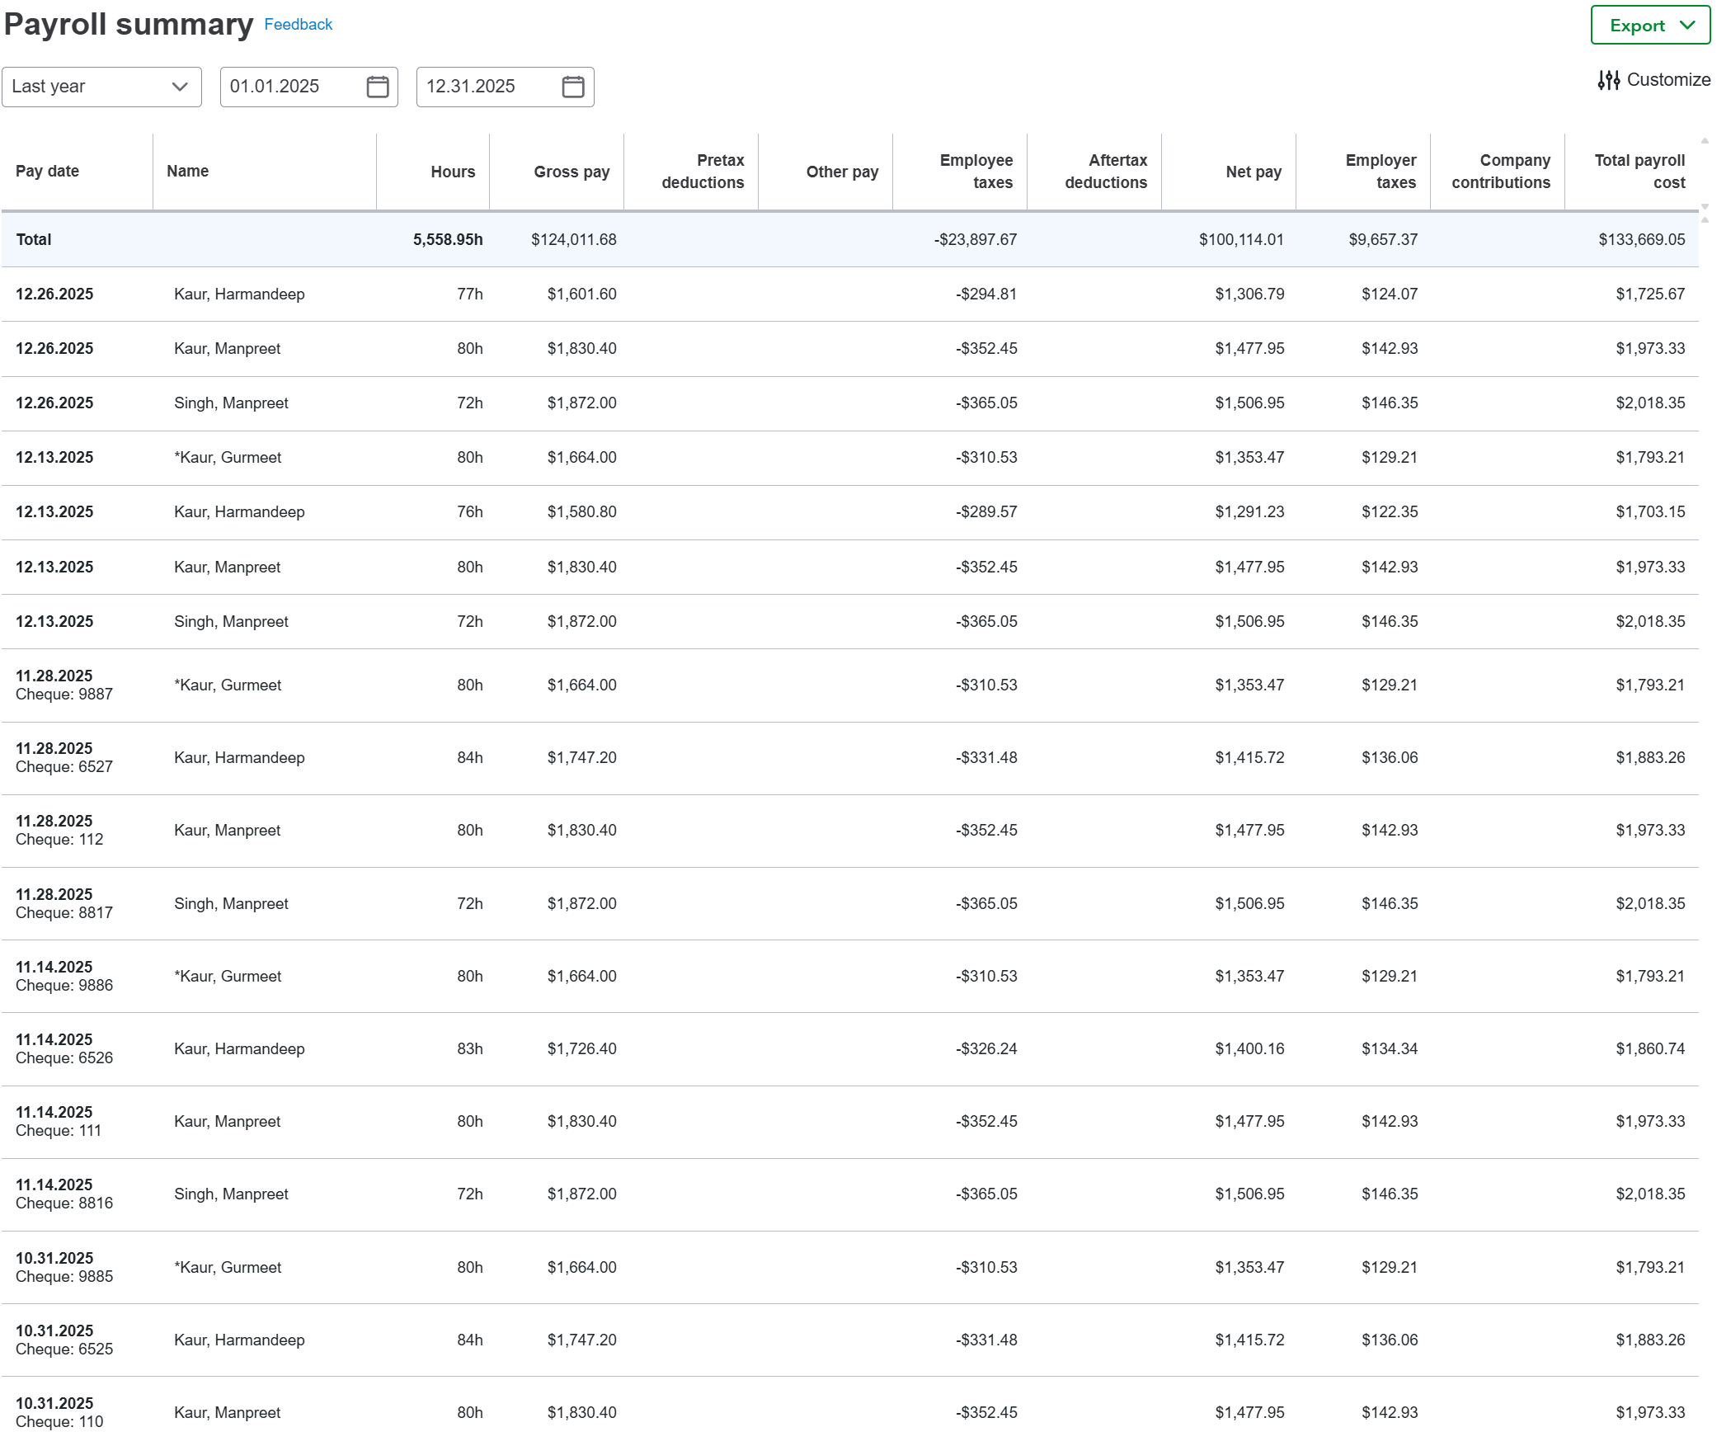Open the end date calendar picker icon

pos(572,87)
